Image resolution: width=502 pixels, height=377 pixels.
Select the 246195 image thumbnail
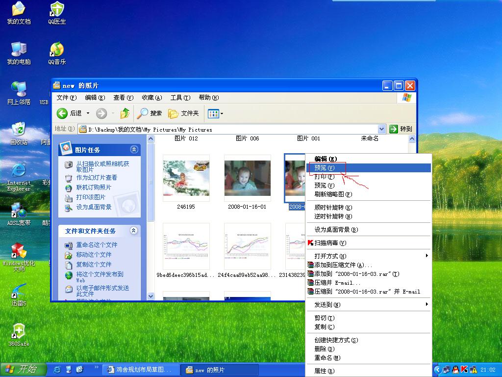186,178
